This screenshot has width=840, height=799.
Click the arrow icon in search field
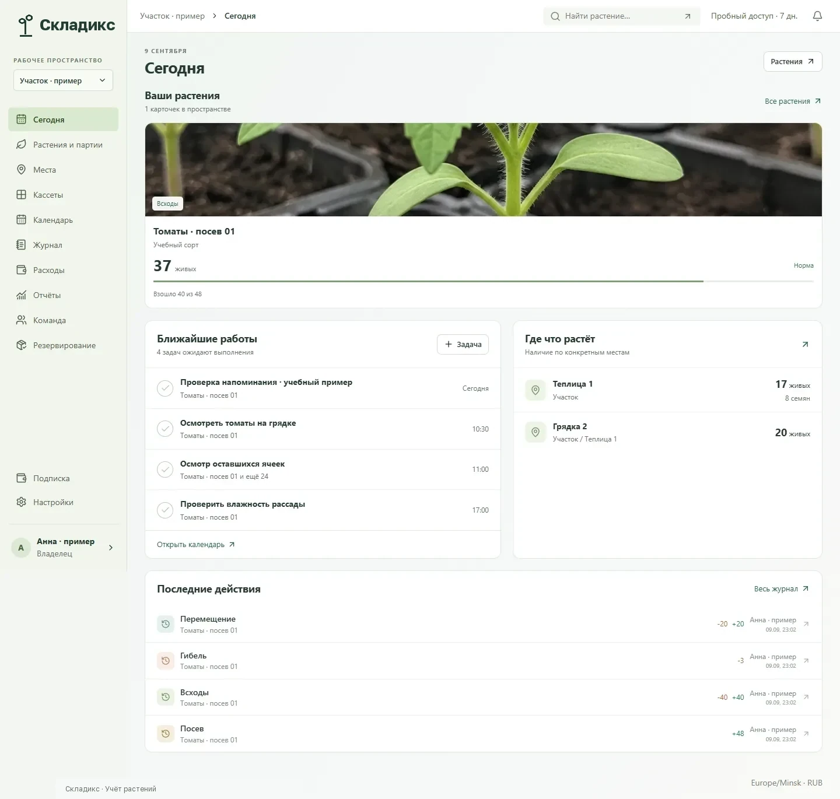pyautogui.click(x=688, y=16)
